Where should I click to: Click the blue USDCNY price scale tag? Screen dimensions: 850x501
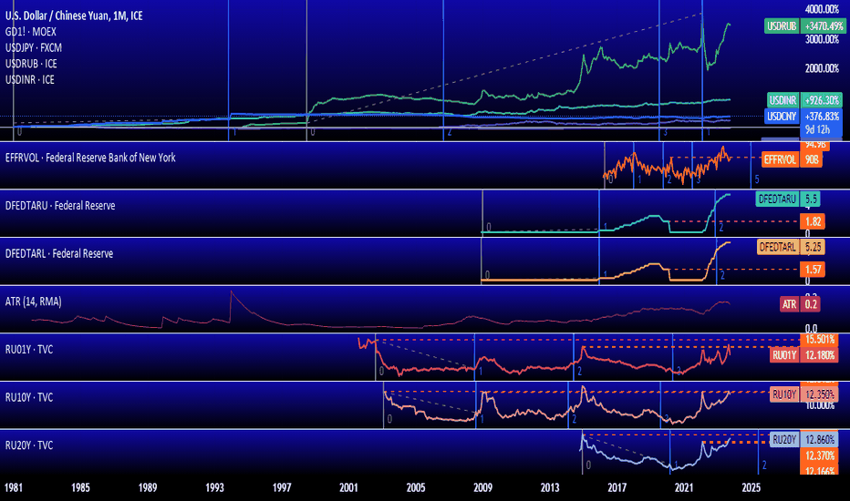point(782,117)
